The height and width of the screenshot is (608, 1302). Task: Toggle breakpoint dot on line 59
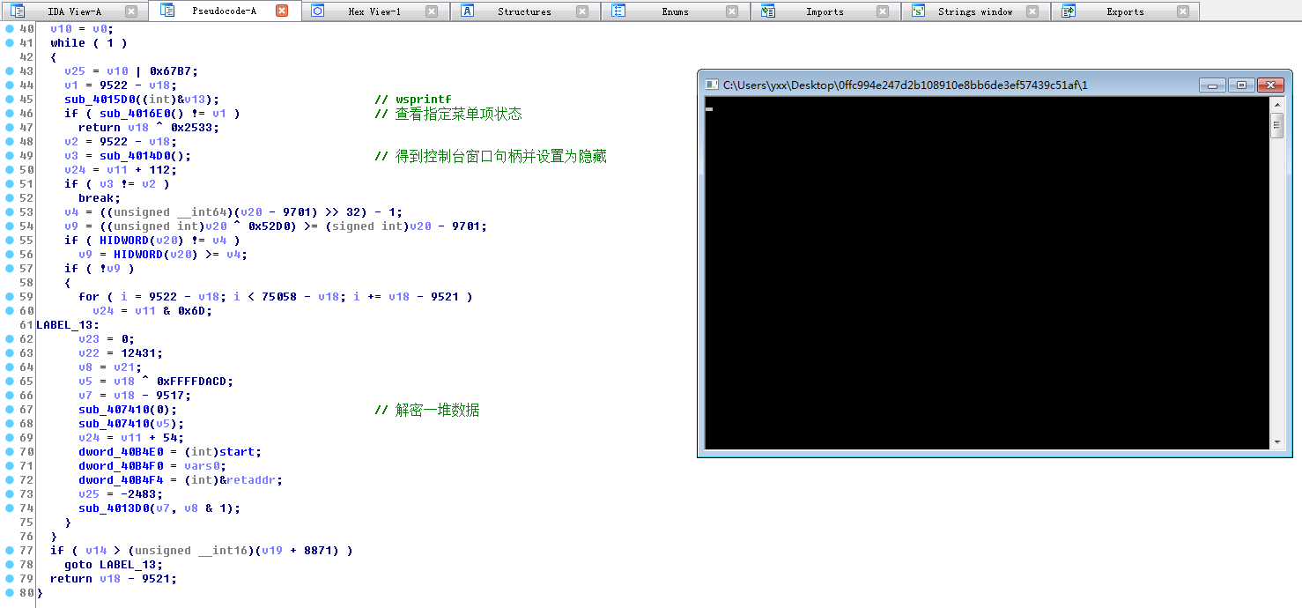point(9,296)
